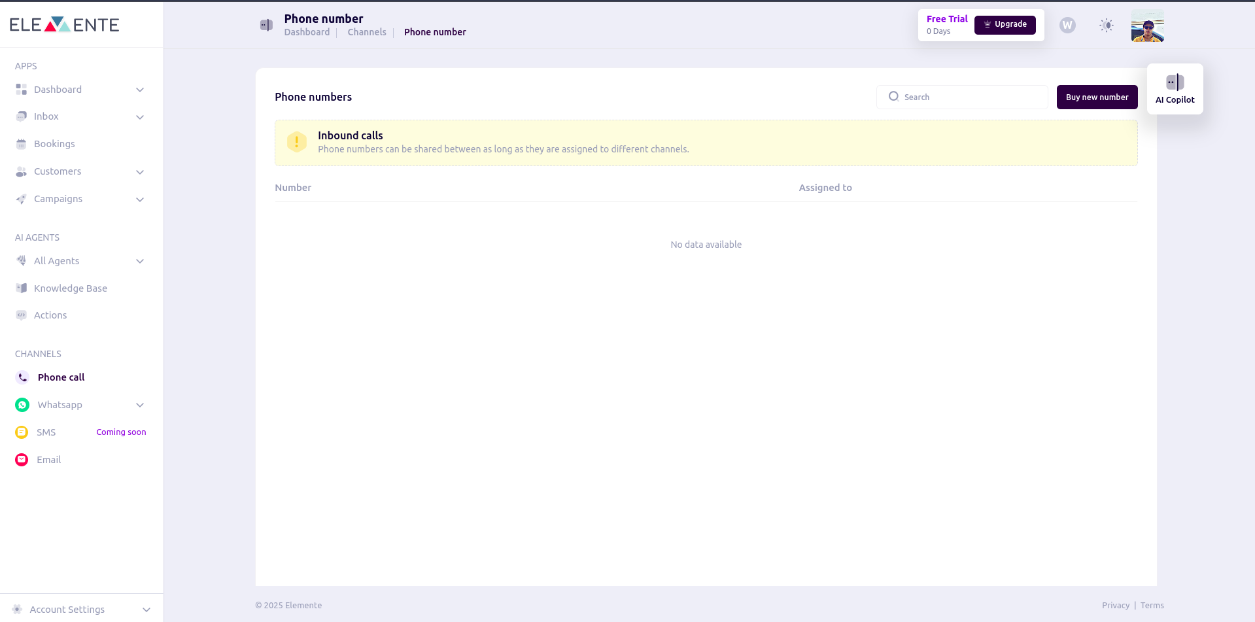Open the W workspace avatar
Screen dimensions: 1255x622
click(1067, 25)
